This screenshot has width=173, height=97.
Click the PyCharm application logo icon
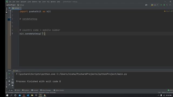[x=7, y=2]
